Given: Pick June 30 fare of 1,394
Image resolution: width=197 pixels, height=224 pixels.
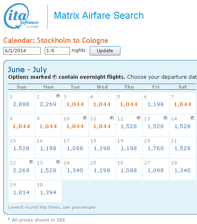Looking at the screenshot, I should coord(48,193).
